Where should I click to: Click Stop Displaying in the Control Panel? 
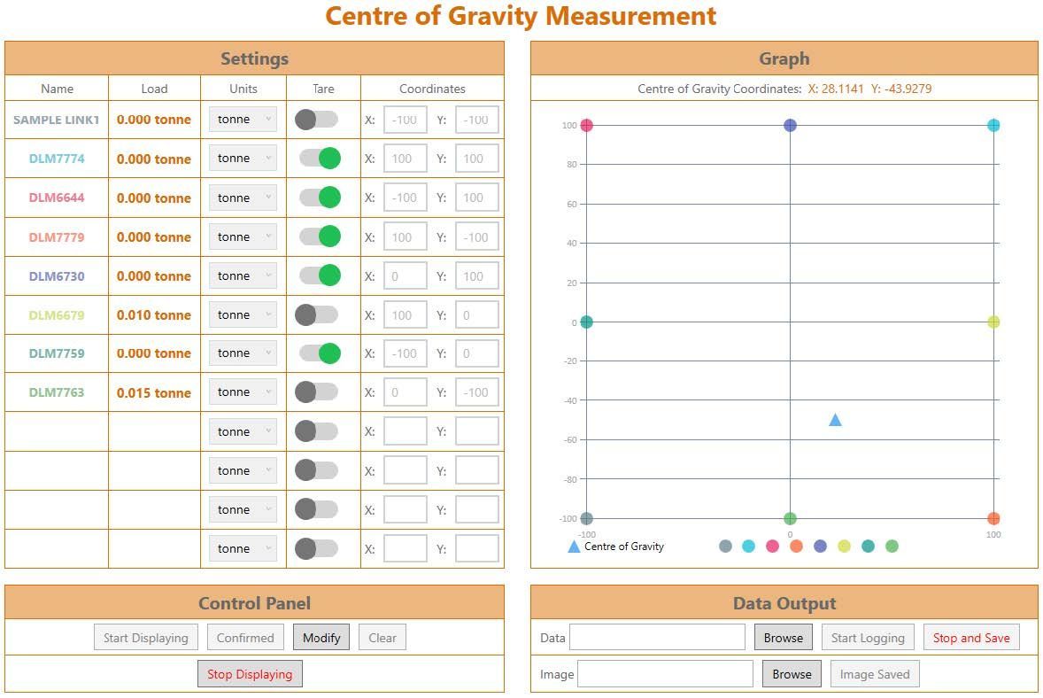point(249,673)
